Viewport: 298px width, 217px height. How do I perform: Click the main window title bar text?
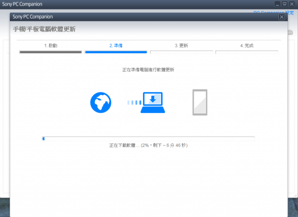click(22, 4)
